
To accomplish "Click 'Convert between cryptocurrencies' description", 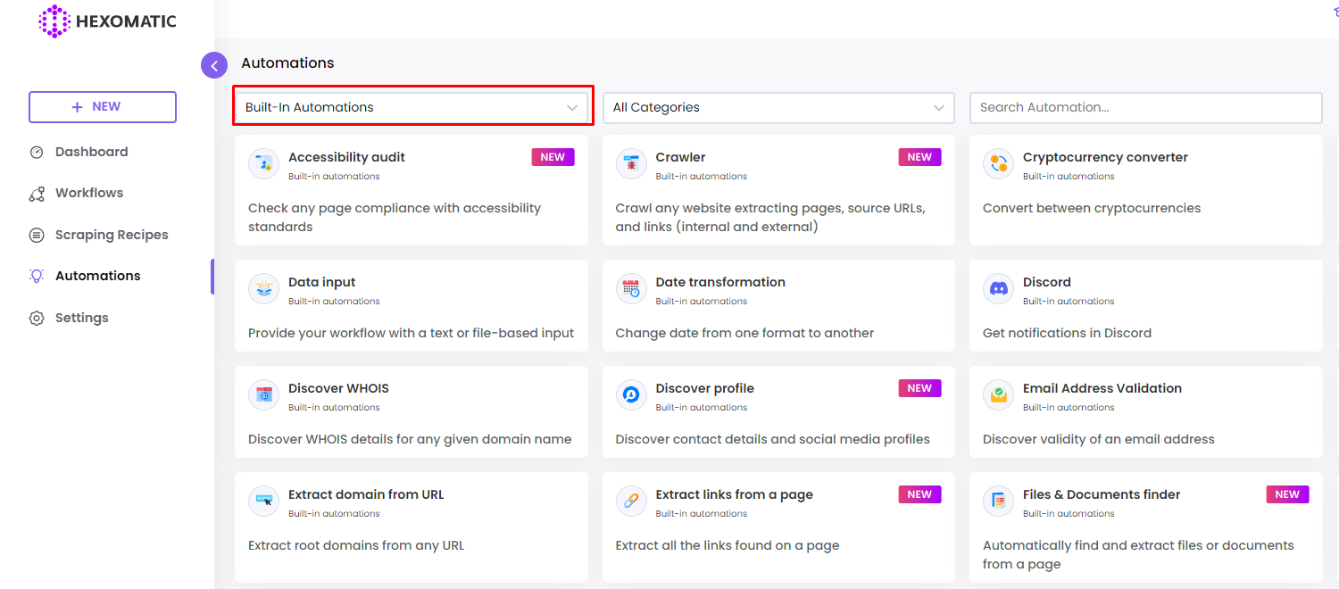I will point(1092,208).
